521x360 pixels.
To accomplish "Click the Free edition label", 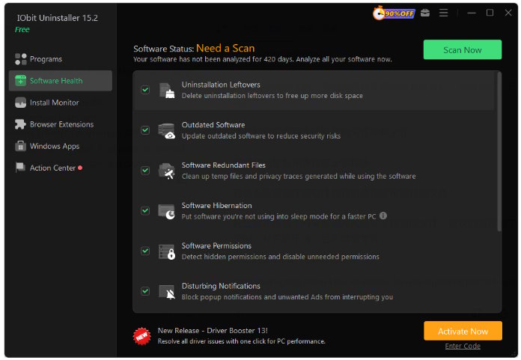I will (22, 29).
